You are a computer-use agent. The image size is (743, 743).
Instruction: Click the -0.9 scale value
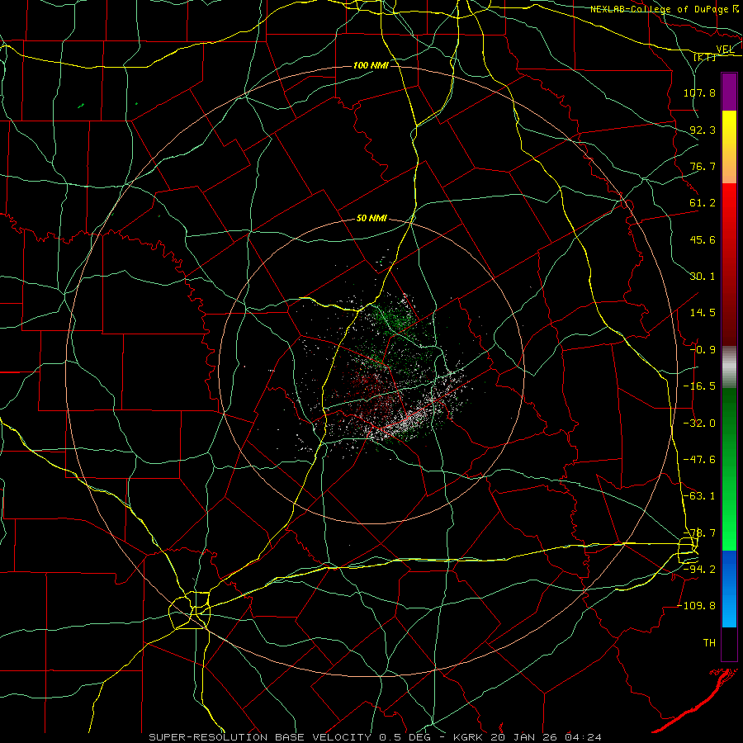point(703,350)
